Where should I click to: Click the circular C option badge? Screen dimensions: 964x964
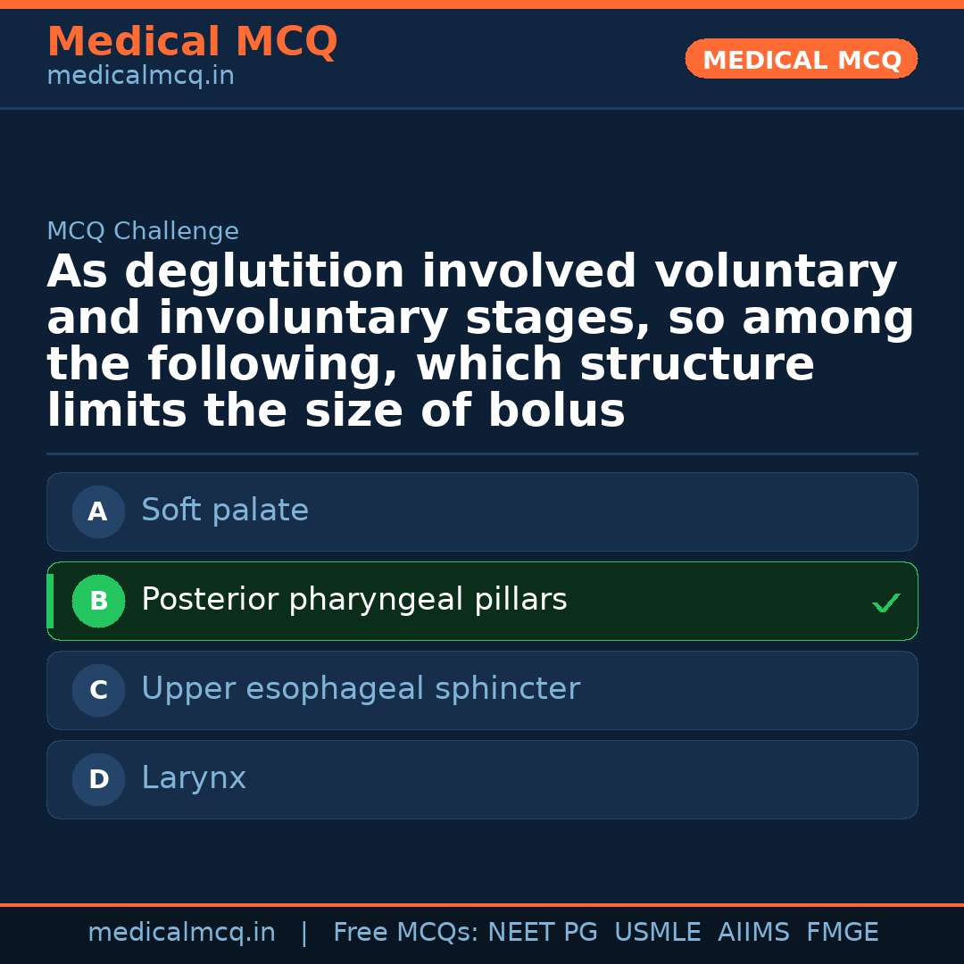click(98, 690)
